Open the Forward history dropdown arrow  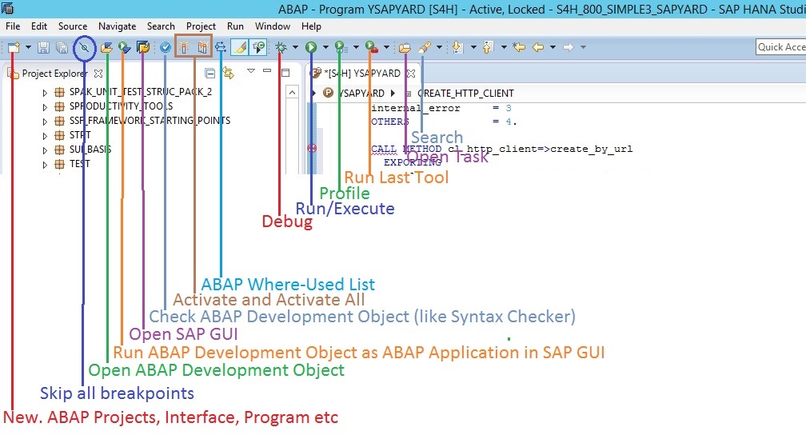point(583,47)
